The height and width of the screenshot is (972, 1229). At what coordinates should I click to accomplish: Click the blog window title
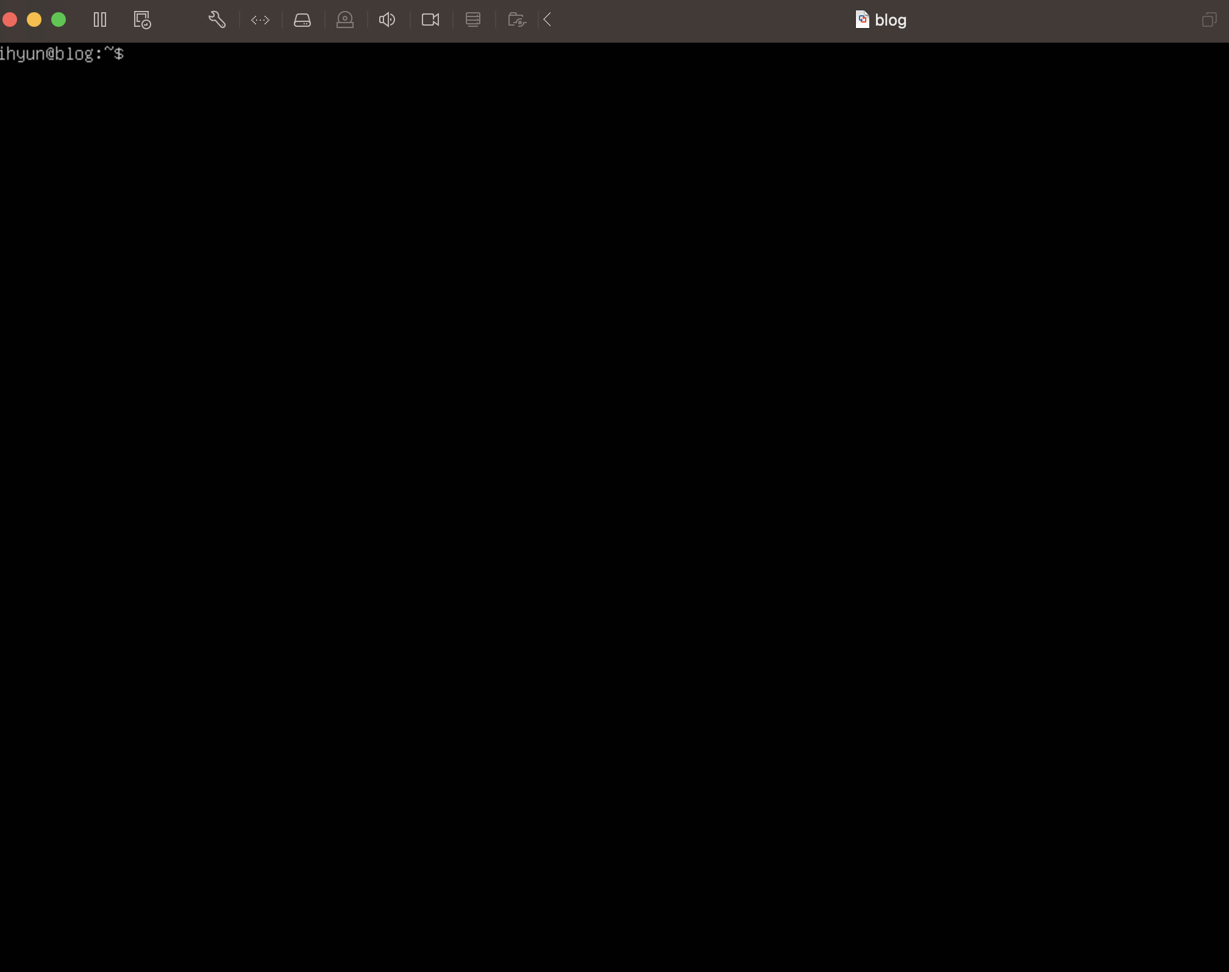click(x=890, y=20)
